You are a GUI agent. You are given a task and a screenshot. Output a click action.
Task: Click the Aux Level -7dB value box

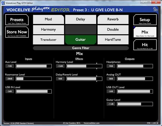[10, 66]
